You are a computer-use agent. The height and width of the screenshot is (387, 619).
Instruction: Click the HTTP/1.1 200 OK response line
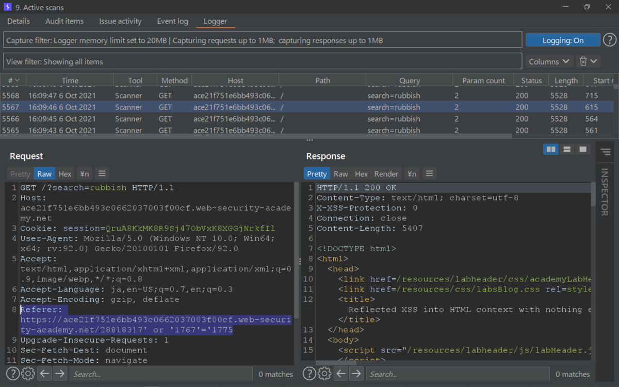pyautogui.click(x=356, y=188)
